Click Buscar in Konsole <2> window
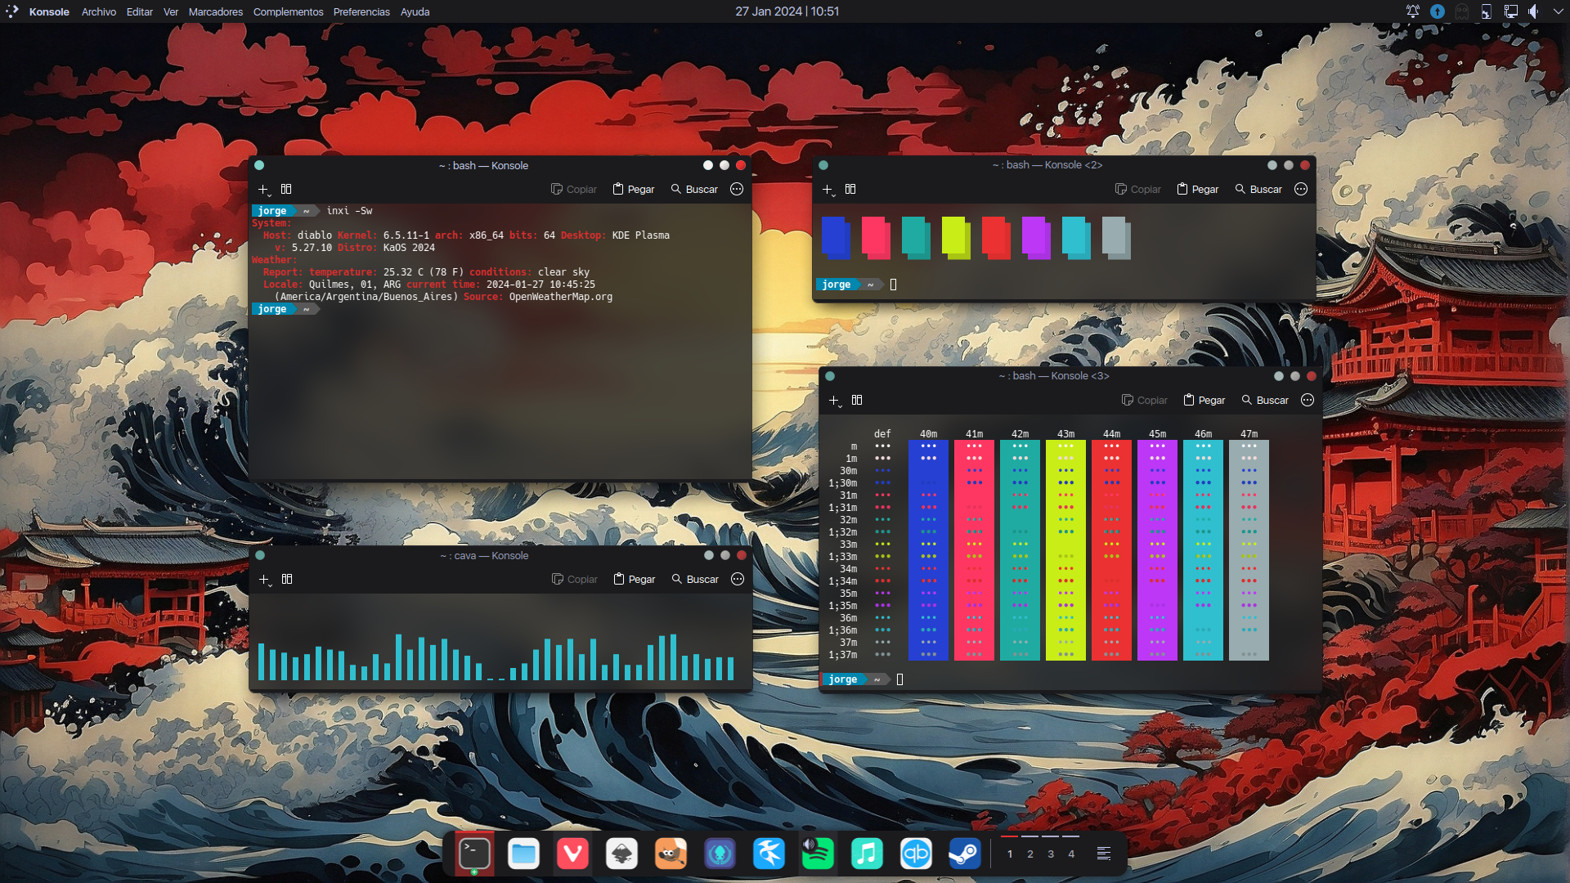 (1258, 189)
